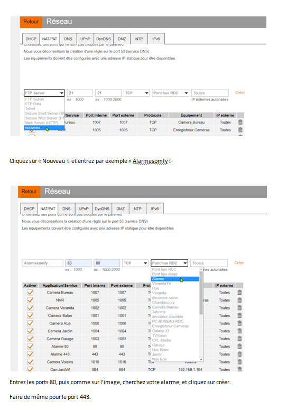Click internal port field showing 80
This screenshot has width=287, height=418.
78,263
